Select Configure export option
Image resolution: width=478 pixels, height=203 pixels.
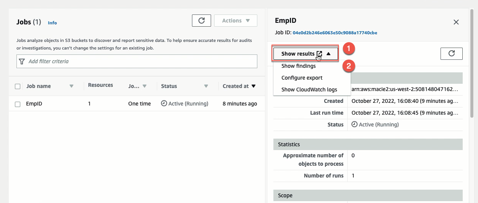click(302, 78)
